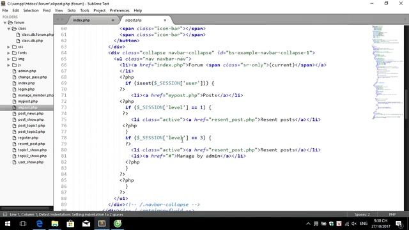This screenshot has height=230, width=409.
Task: Open register.php from the sidebar
Action: (28, 138)
